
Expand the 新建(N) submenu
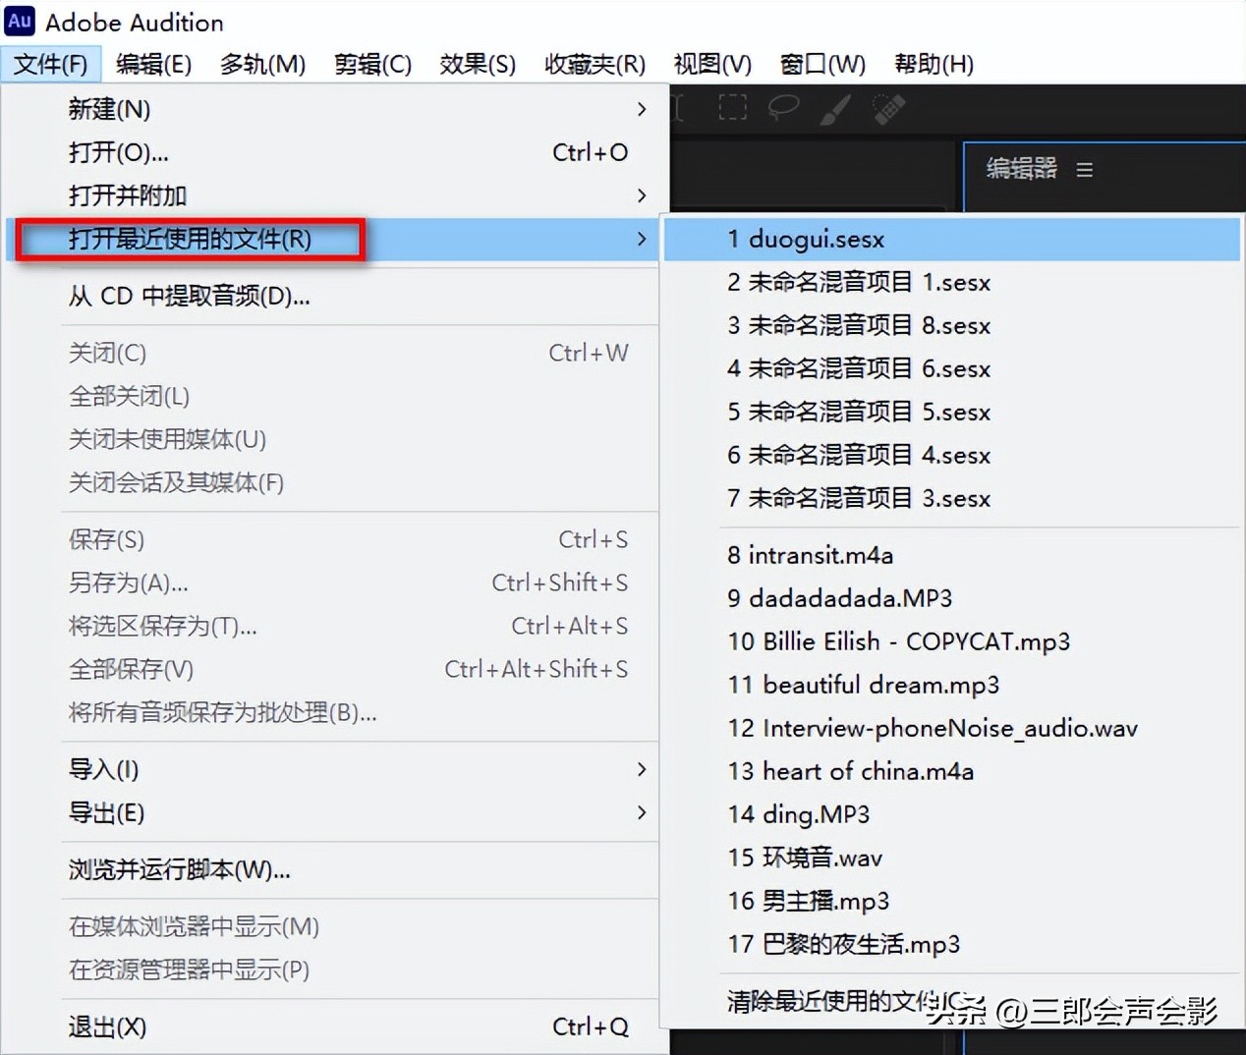tap(331, 109)
